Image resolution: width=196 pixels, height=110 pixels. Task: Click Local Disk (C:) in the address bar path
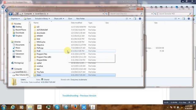click(41, 14)
